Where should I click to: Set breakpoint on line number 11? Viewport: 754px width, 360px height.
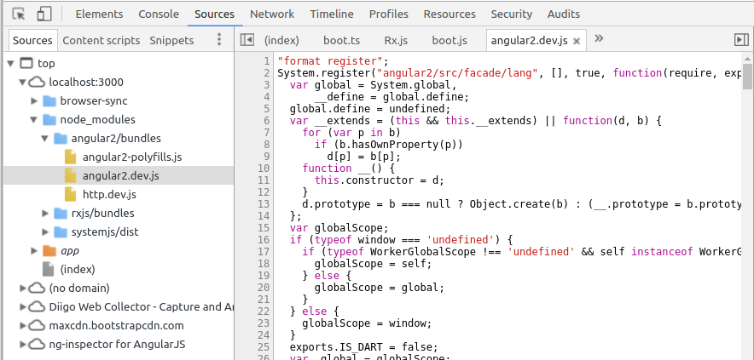point(264,180)
